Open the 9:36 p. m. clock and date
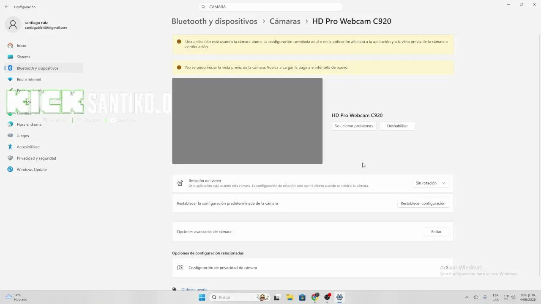Viewport: 541px width, 304px height. click(x=528, y=297)
